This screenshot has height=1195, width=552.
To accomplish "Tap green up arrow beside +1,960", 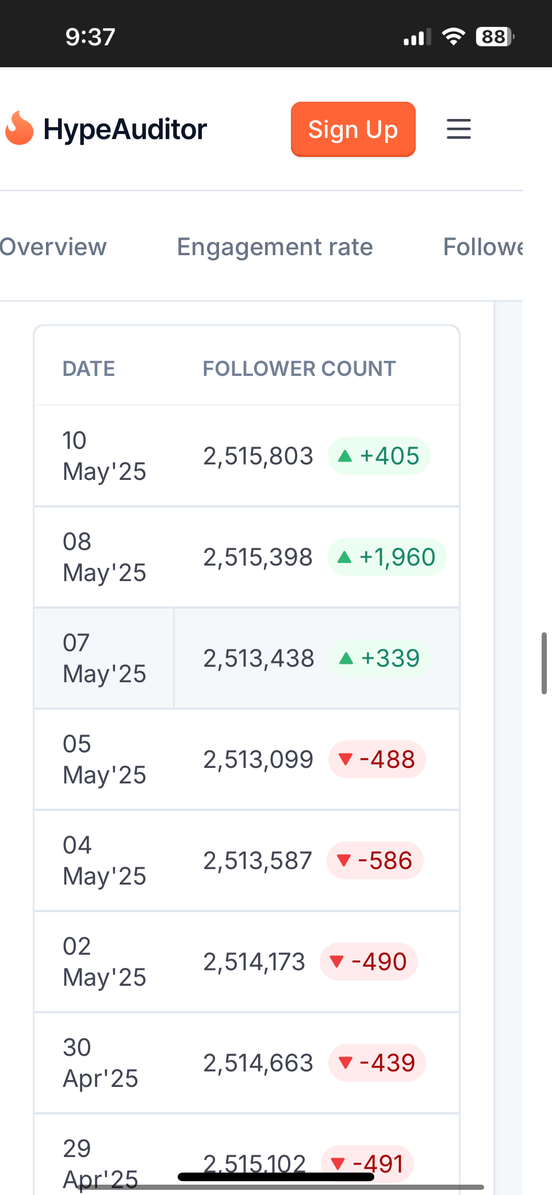I will point(344,557).
